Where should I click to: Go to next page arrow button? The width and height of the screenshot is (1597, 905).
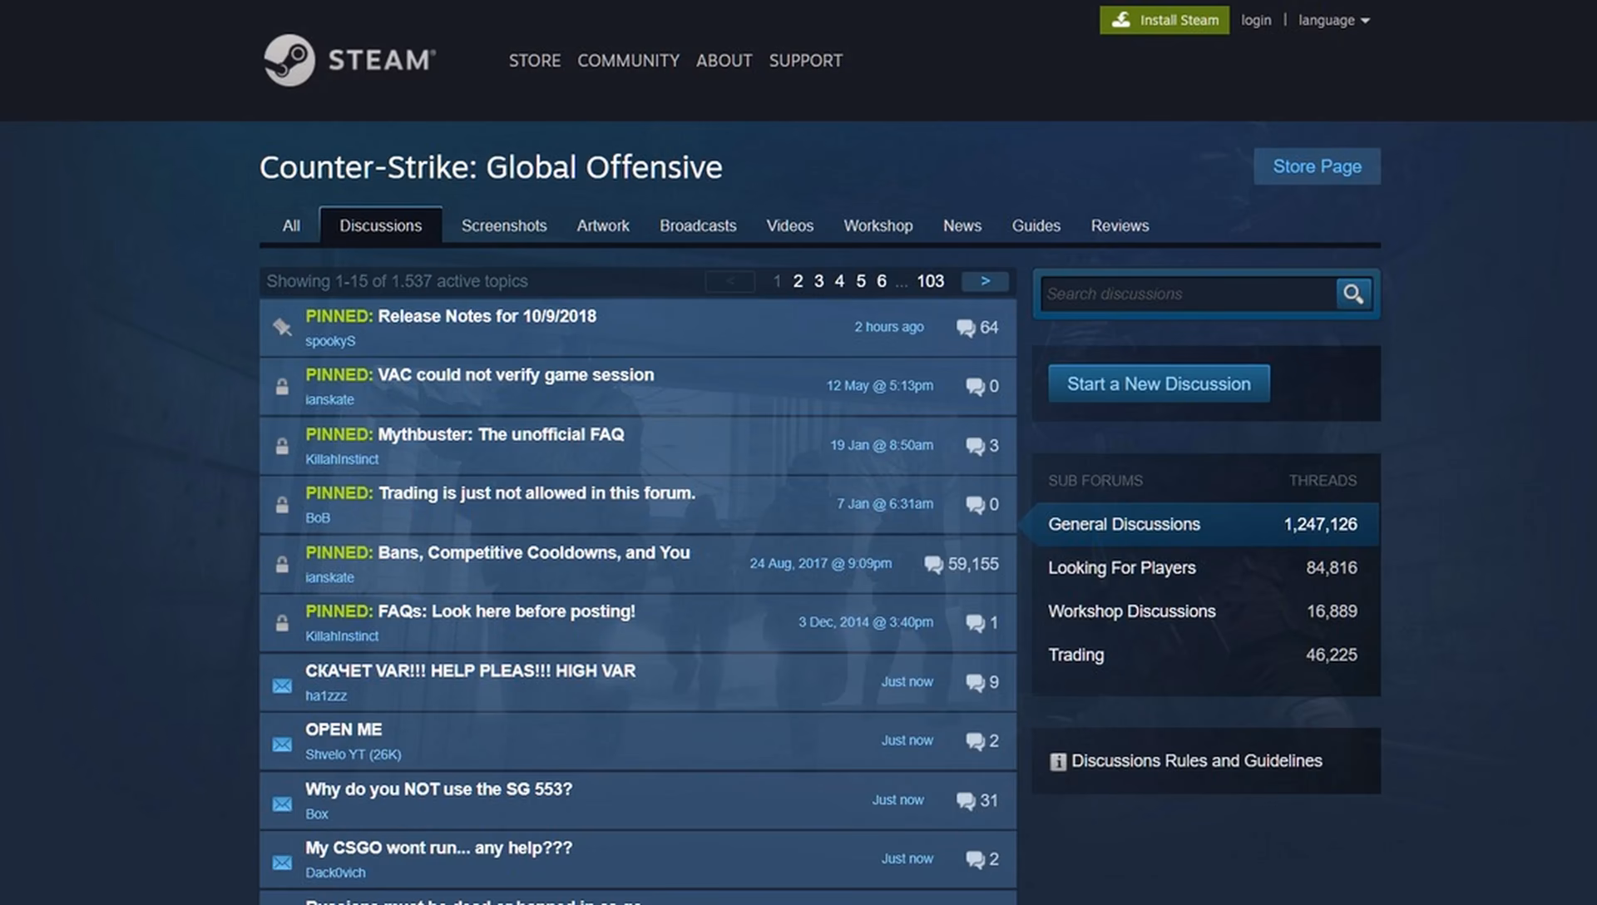985,281
